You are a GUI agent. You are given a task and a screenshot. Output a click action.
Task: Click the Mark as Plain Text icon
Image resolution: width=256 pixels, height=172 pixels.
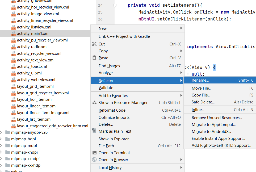[x=94, y=131]
